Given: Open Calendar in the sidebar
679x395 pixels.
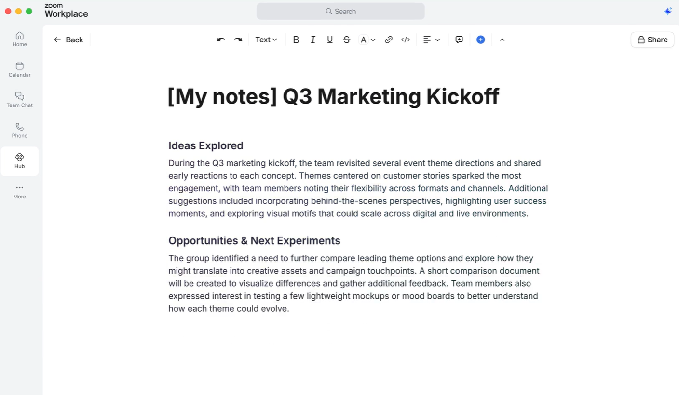Looking at the screenshot, I should (x=20, y=69).
